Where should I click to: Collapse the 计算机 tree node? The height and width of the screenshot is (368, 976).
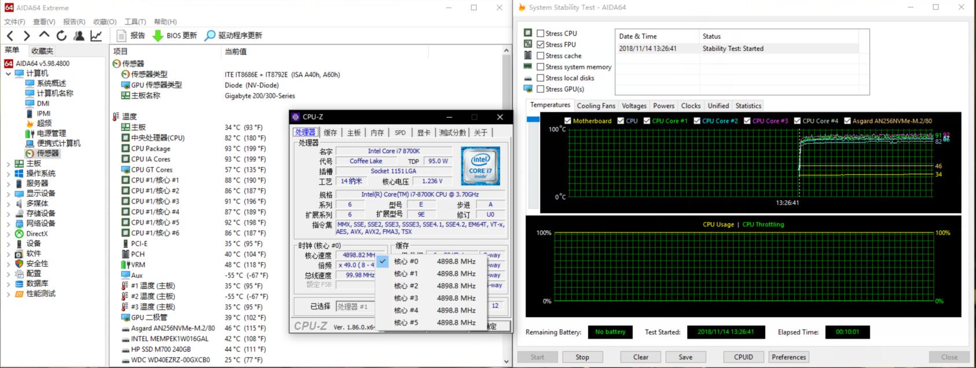(8, 73)
